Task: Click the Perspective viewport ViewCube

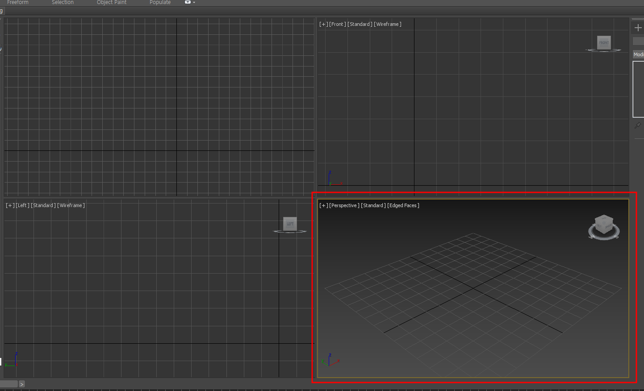Action: point(604,224)
